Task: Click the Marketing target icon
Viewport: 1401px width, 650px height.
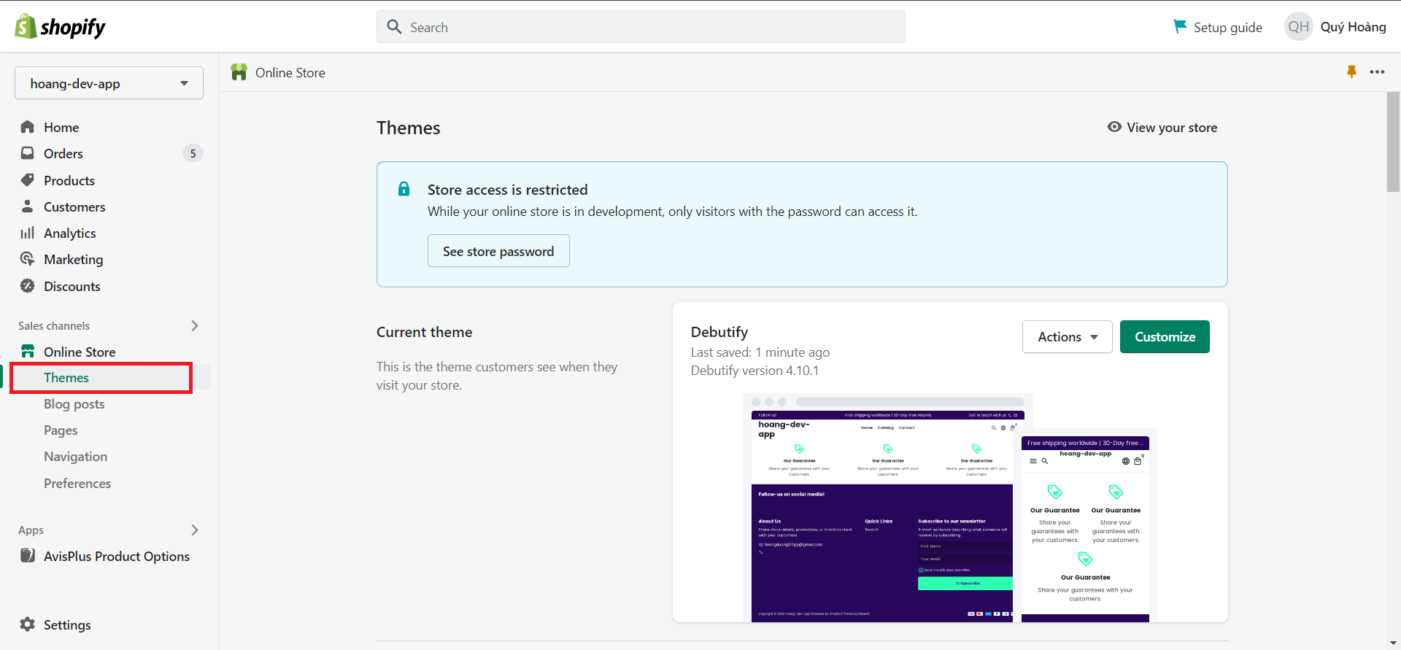Action: (28, 259)
